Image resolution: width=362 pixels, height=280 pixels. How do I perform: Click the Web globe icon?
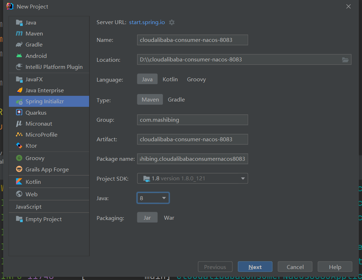[19, 194]
